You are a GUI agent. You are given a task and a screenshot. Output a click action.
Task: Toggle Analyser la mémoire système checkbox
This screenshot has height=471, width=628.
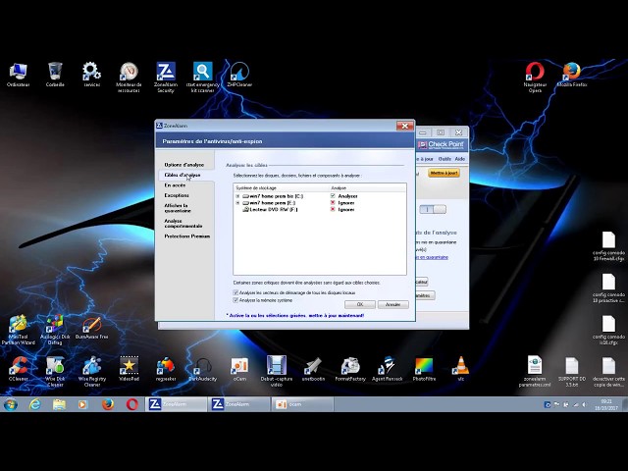pyautogui.click(x=235, y=300)
